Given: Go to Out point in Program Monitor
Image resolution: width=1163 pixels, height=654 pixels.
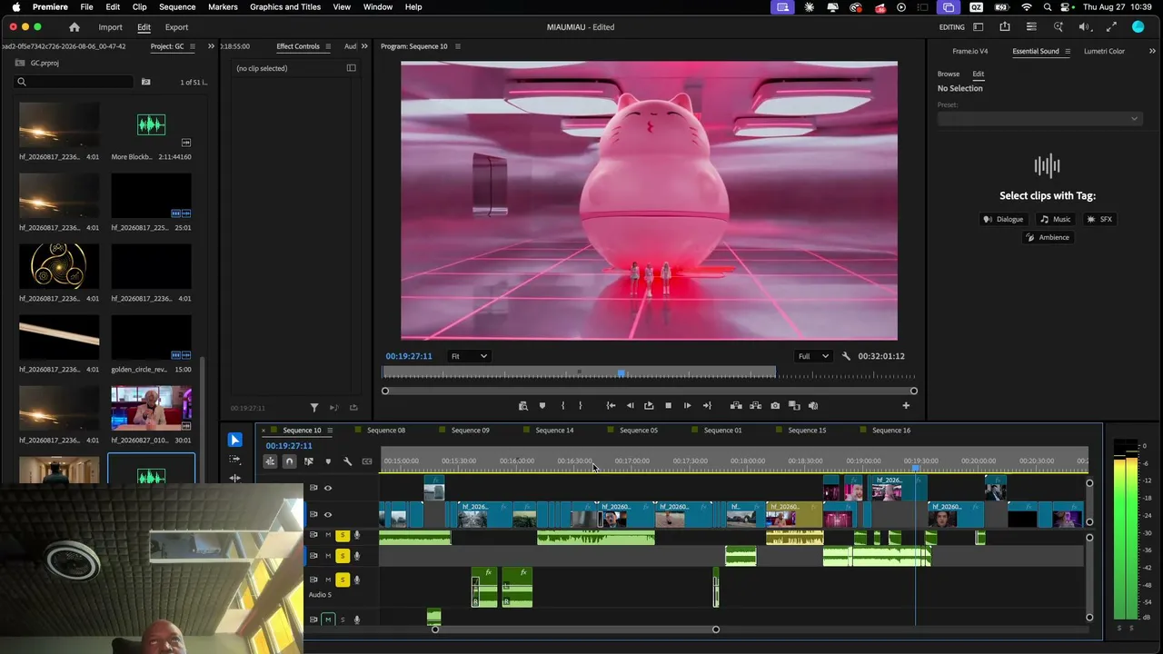Looking at the screenshot, I should click(x=707, y=406).
